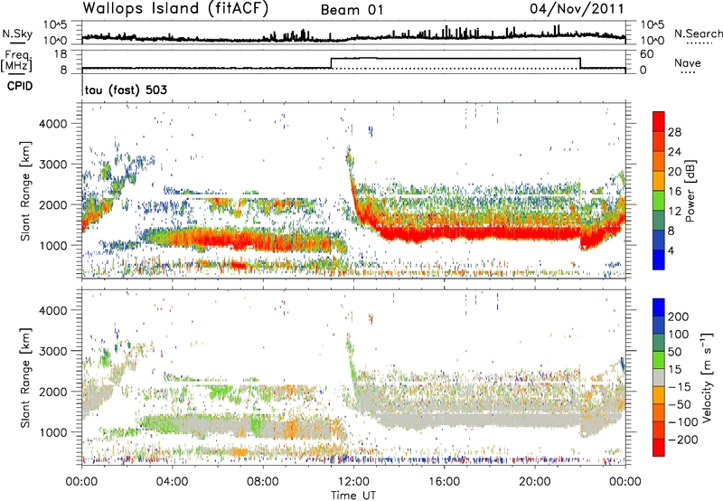
Task: Click the "1000" tick in the power panel
Action: 52,245
